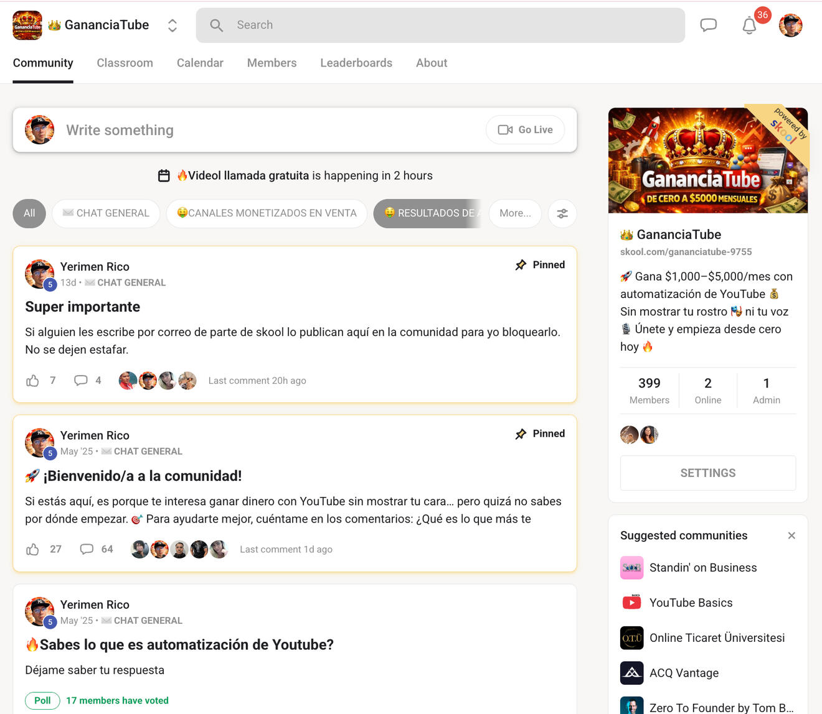This screenshot has width=822, height=714.
Task: Open comments on Super importante post
Action: coord(81,381)
